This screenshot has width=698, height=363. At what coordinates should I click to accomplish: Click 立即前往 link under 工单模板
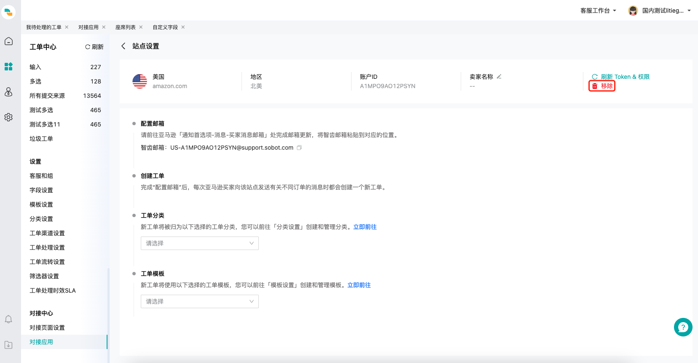click(359, 285)
